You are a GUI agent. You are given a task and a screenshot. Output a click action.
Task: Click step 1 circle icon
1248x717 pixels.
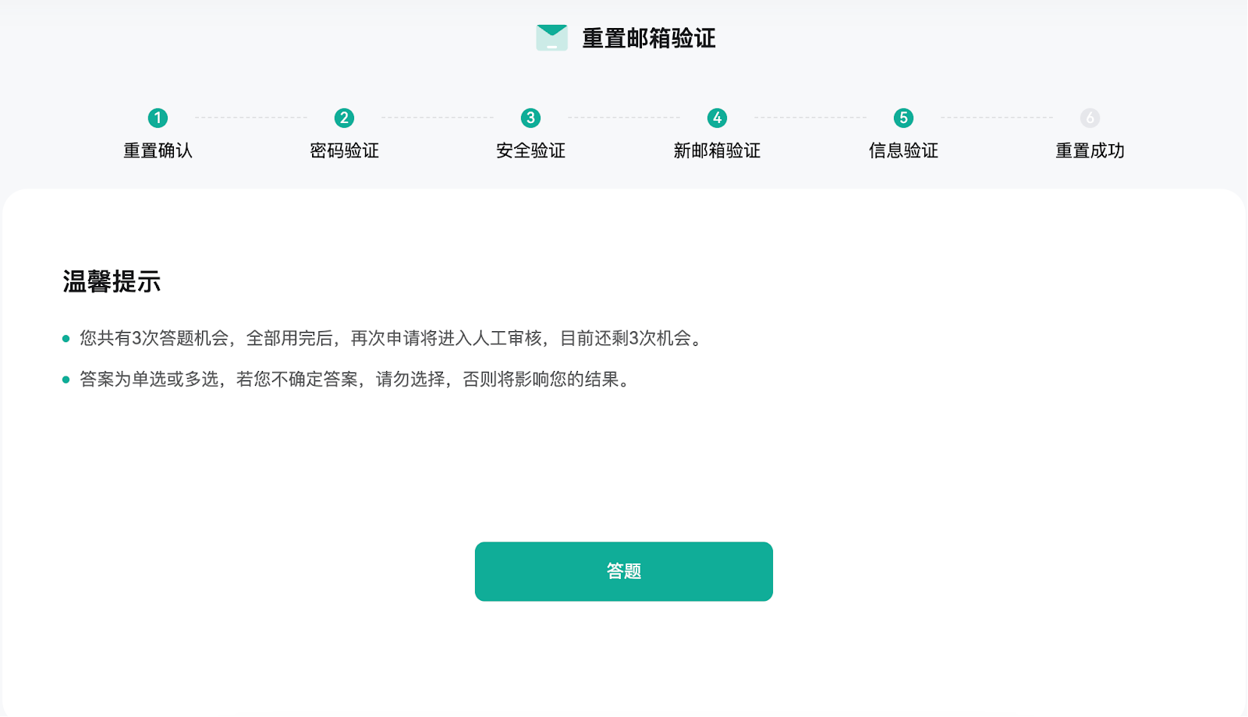point(158,118)
